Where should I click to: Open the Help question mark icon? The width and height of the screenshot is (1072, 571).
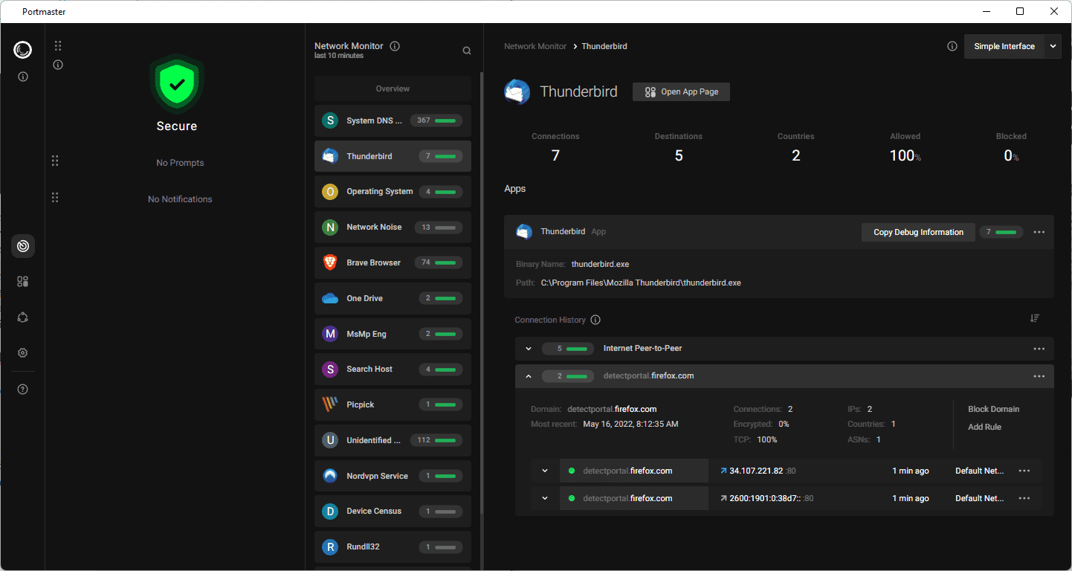(x=23, y=390)
